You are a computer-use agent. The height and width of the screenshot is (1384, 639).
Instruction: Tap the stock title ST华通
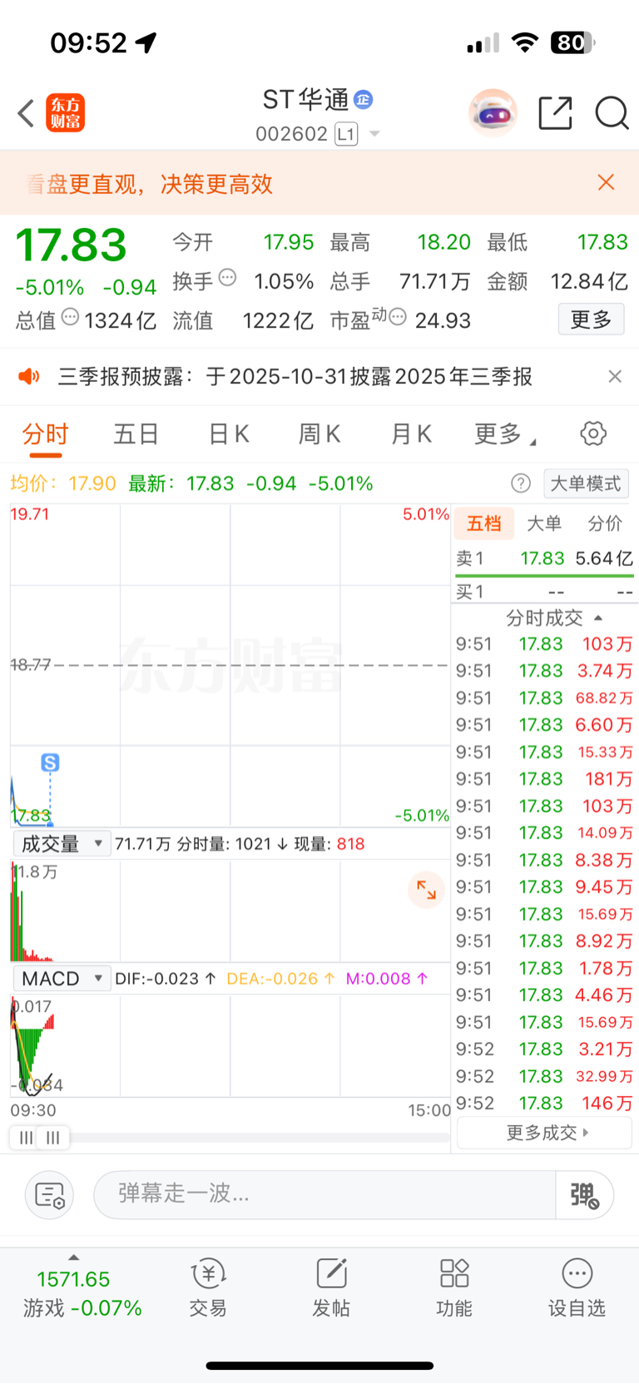pos(305,100)
